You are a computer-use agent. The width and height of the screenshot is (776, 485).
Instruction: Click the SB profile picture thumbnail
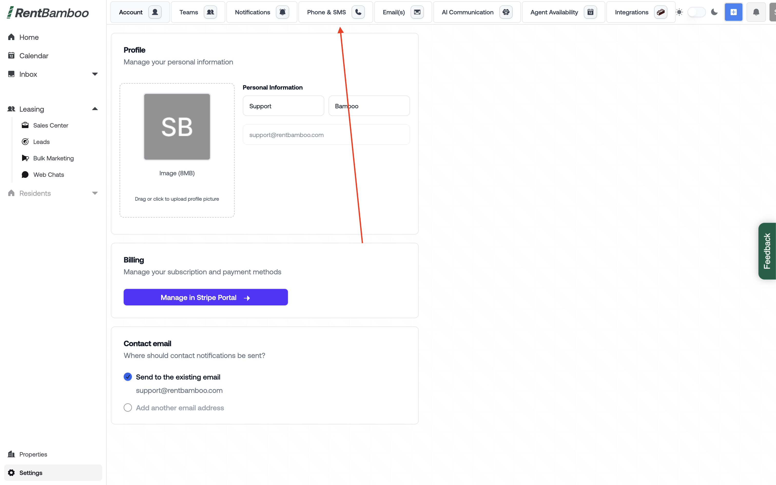177,127
